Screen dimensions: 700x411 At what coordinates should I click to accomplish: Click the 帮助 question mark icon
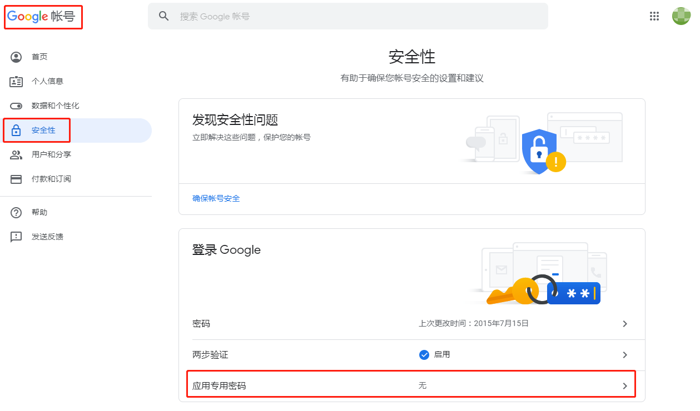point(16,212)
